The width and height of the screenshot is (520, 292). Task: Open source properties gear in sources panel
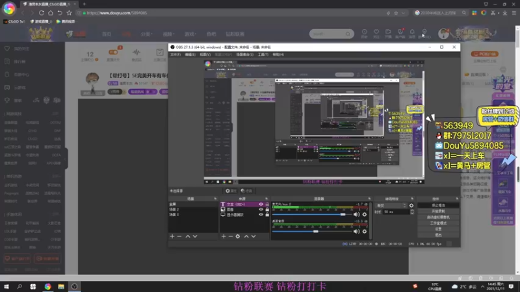tap(238, 236)
